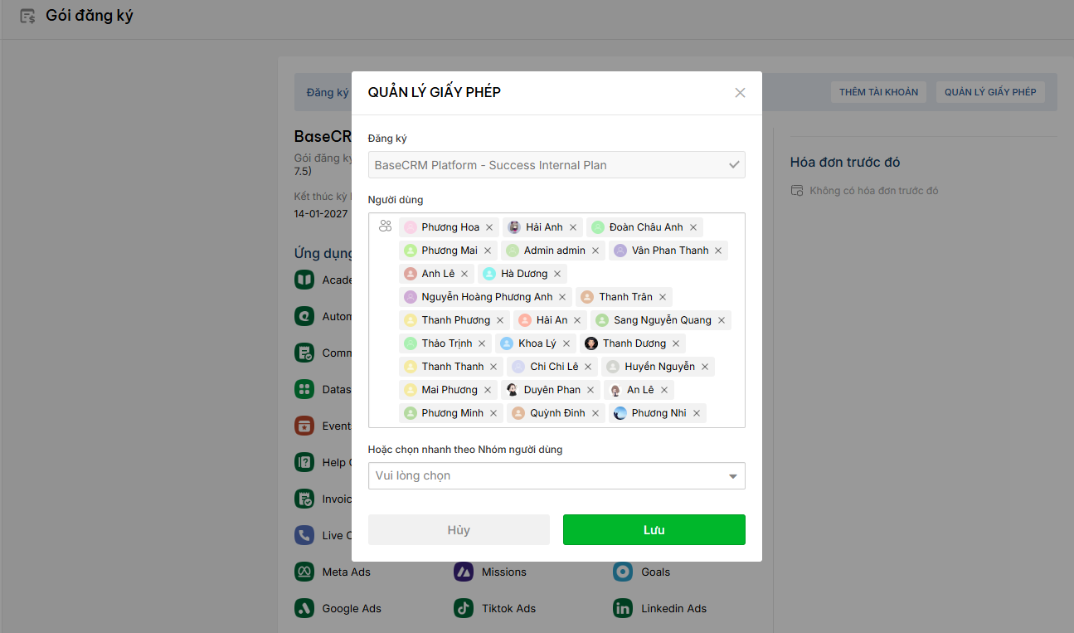Click Thêm tài khoản button behind dialog
Screen dimensions: 1074x633
[878, 92]
